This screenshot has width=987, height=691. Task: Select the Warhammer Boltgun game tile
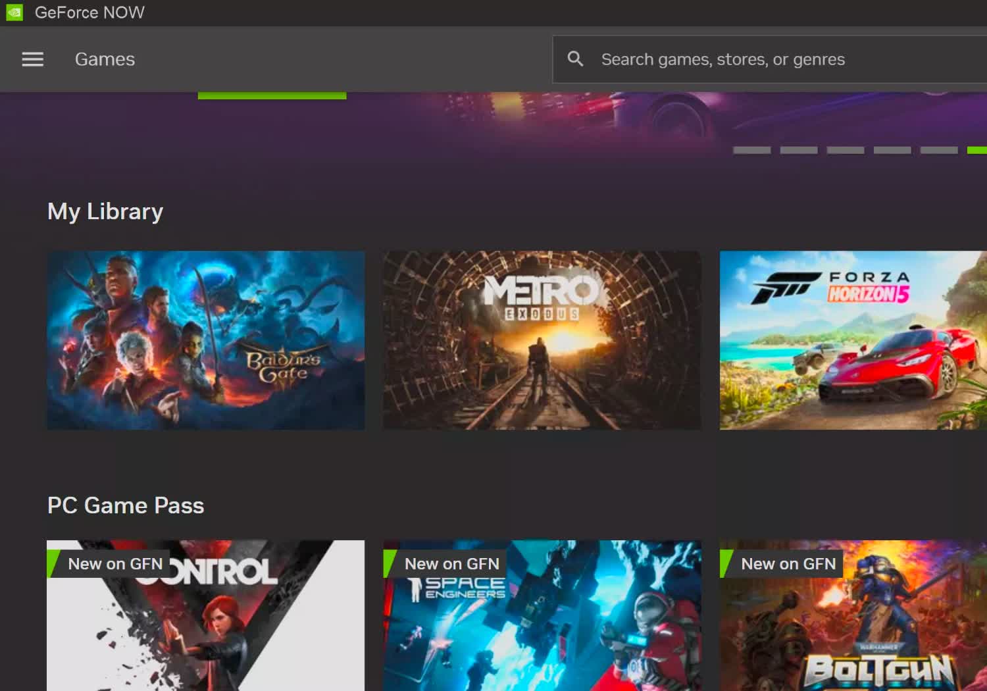tap(853, 615)
